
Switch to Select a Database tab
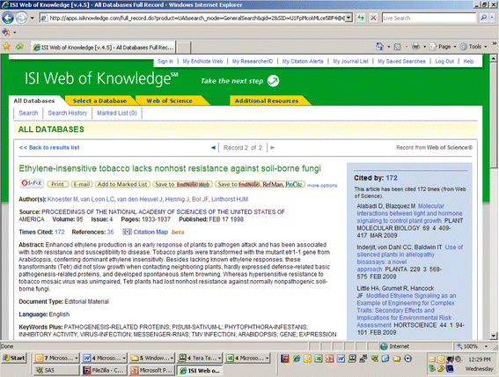pyautogui.click(x=99, y=101)
